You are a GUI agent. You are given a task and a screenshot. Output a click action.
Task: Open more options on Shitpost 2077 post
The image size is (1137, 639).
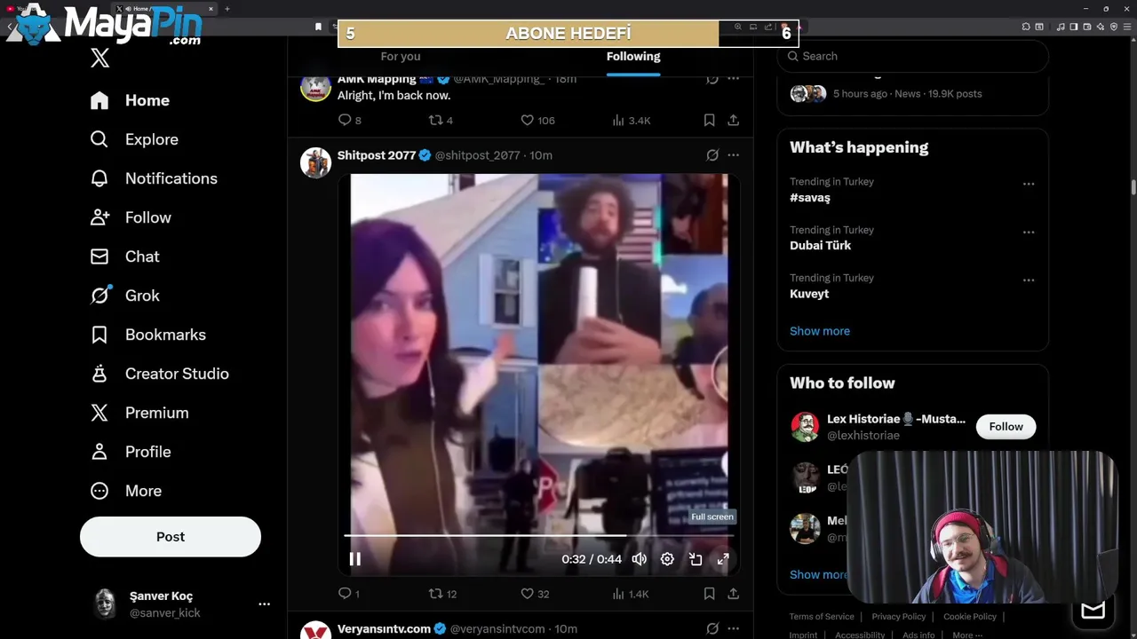coord(733,155)
